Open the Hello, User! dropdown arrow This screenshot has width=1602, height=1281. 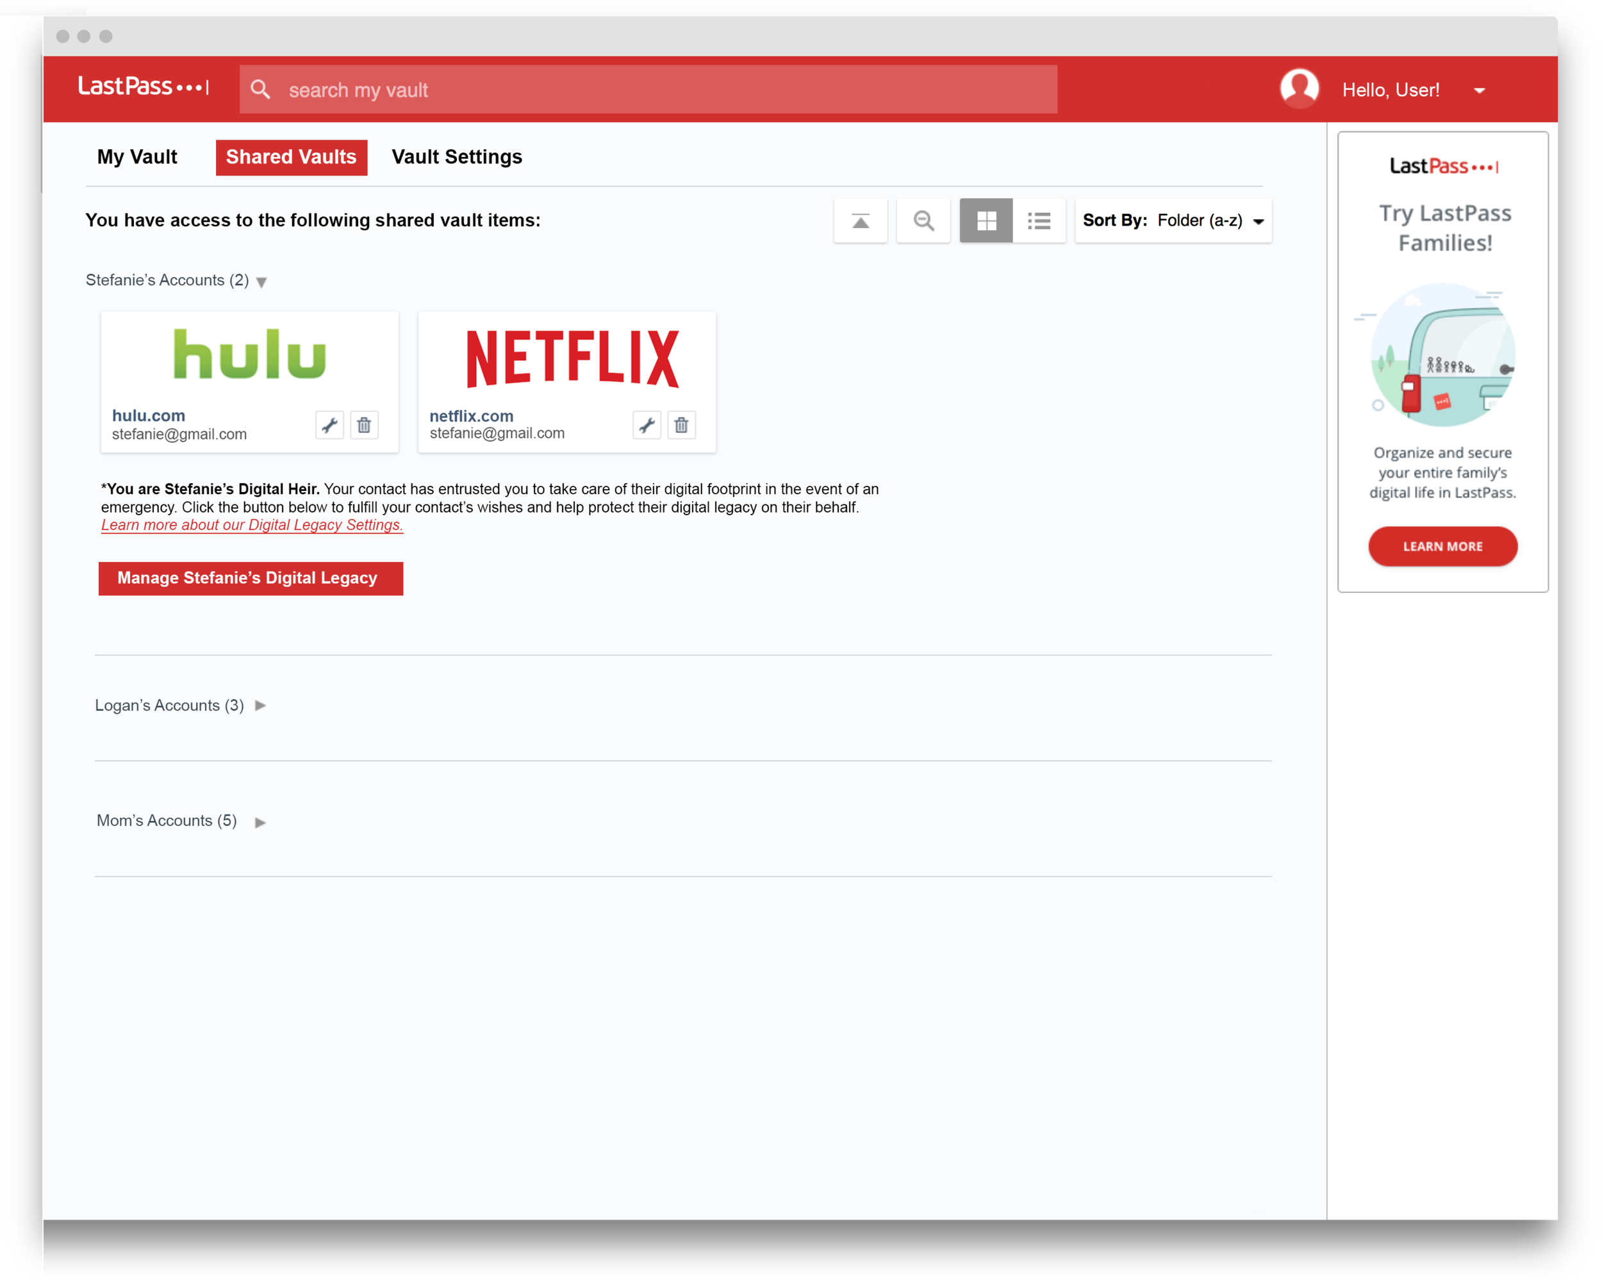tap(1479, 90)
